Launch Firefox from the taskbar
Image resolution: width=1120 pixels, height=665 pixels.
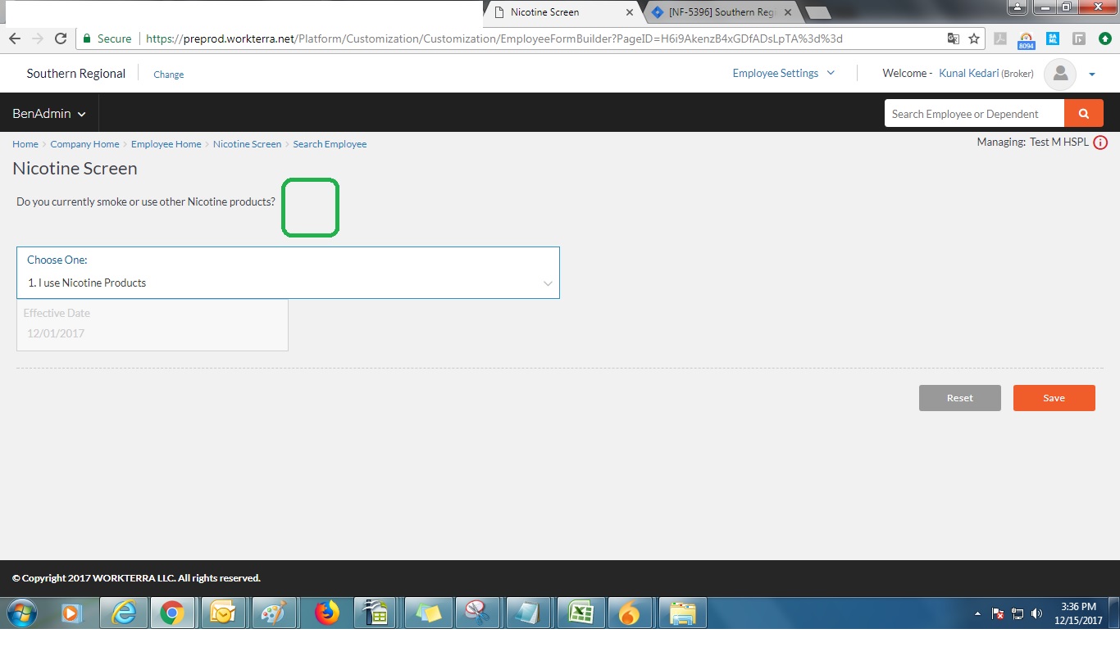[326, 613]
